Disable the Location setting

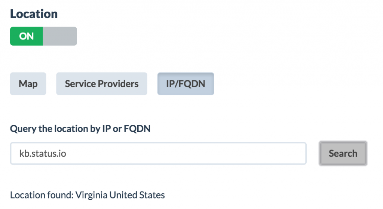pos(43,36)
